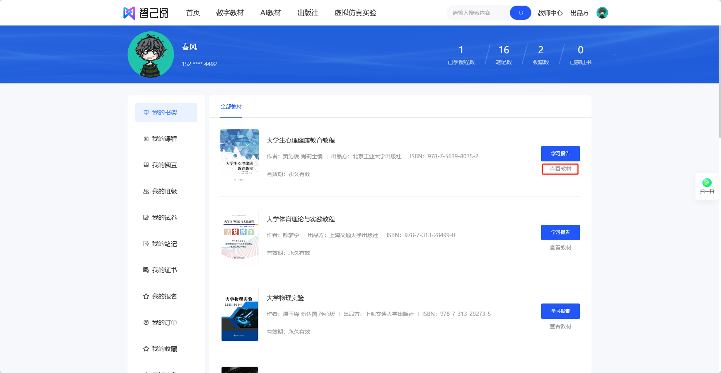Click the 我的阅豆 sidebar icon

[146, 165]
